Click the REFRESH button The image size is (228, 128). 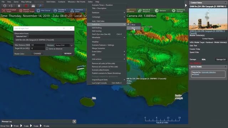[68, 54]
